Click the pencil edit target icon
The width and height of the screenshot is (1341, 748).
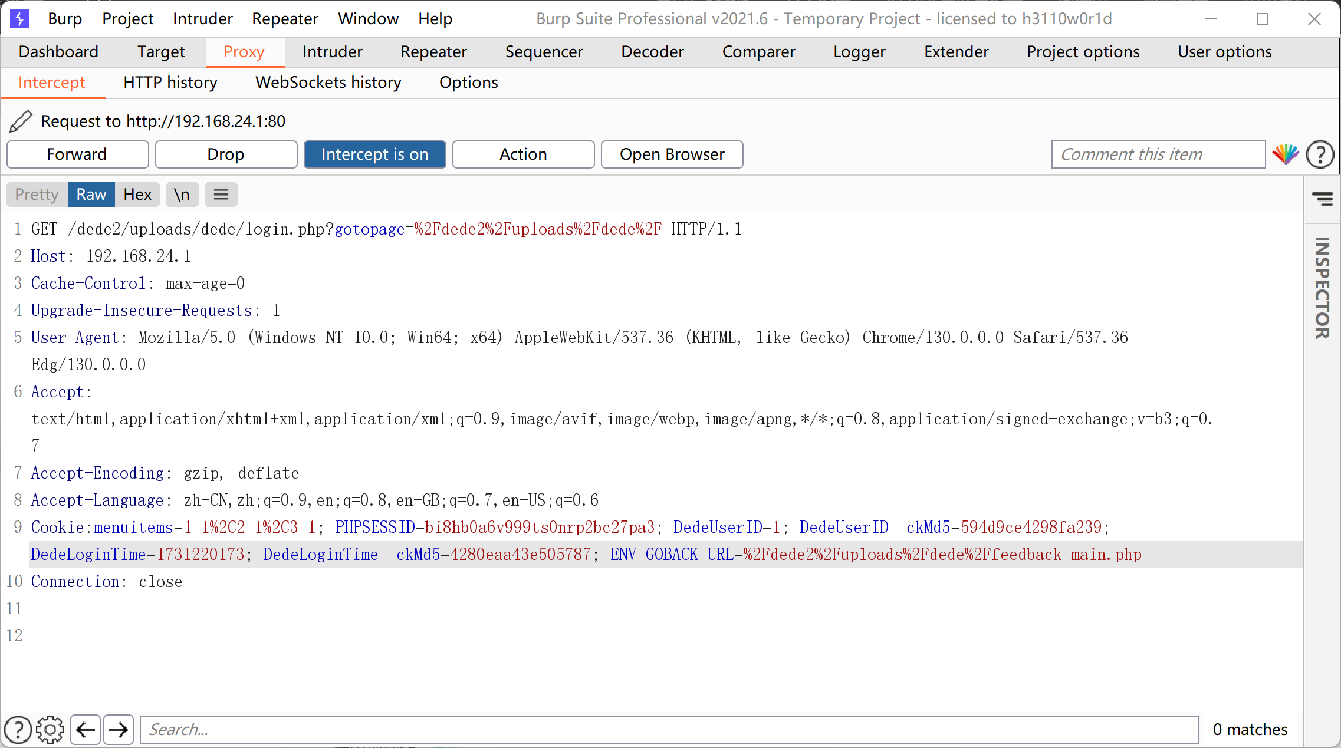click(21, 121)
